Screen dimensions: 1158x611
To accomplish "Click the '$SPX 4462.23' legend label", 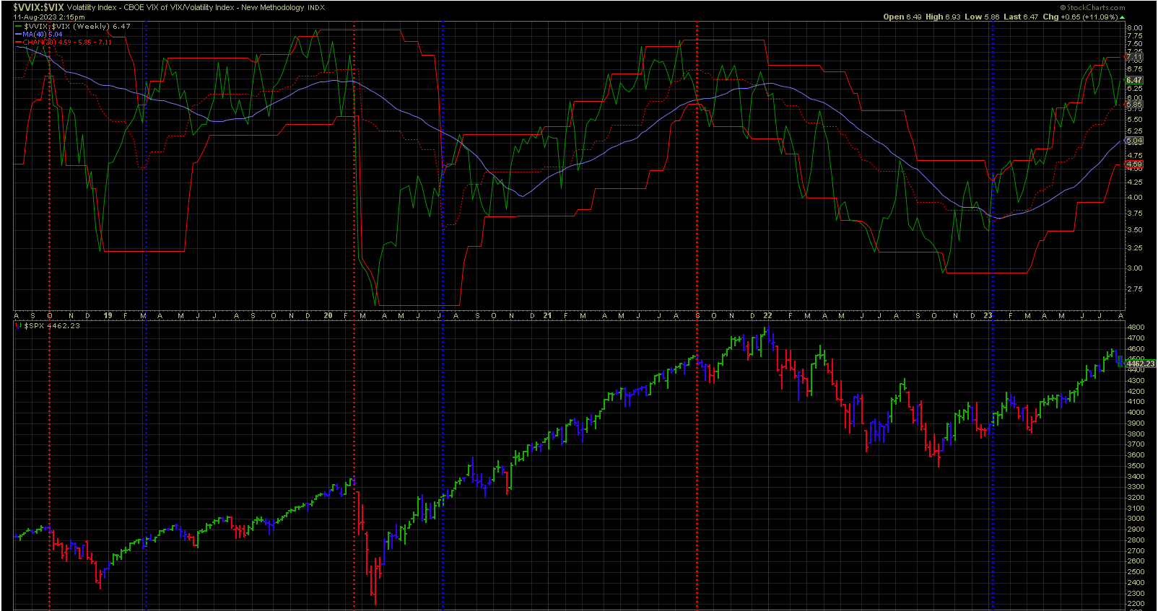I will [52, 326].
